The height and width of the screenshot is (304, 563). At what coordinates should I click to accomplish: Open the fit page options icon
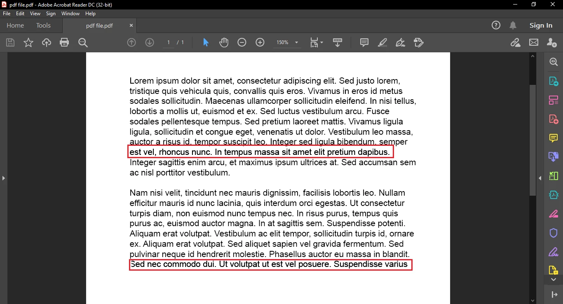point(316,42)
